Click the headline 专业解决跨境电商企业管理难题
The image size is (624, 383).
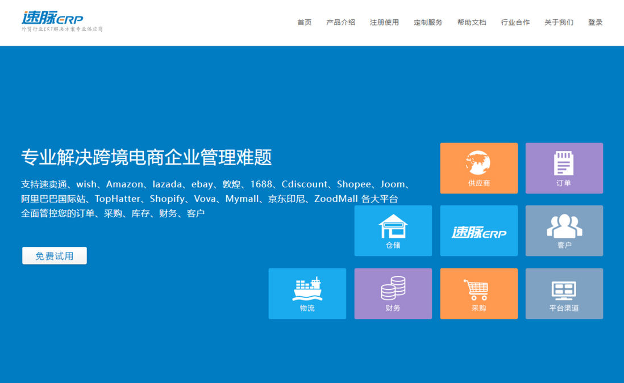[x=147, y=157]
